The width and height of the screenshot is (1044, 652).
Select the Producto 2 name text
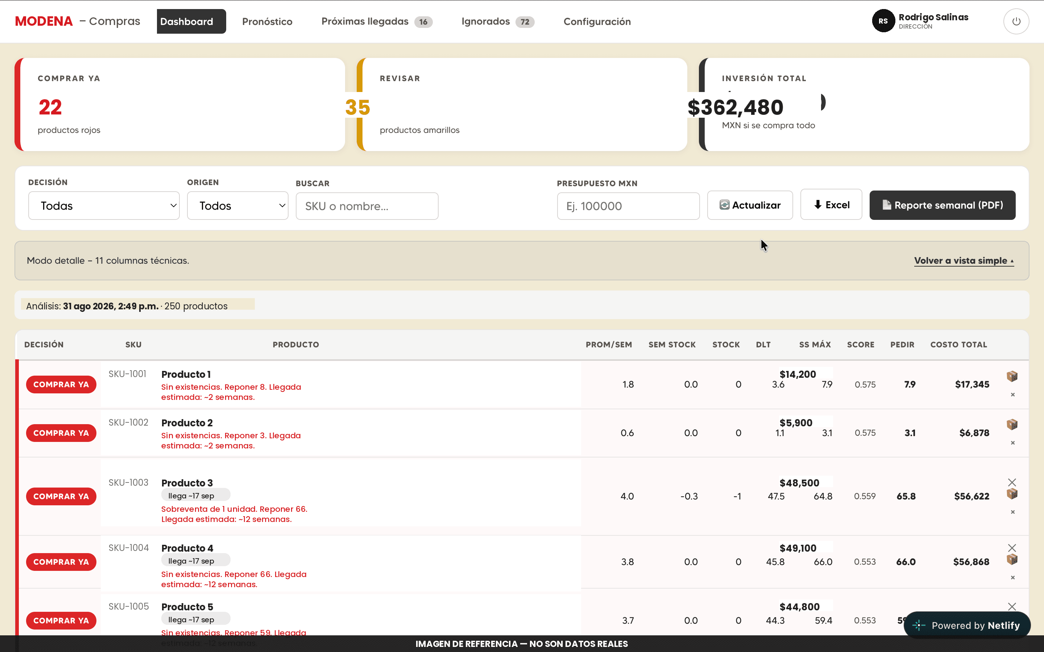coord(187,423)
